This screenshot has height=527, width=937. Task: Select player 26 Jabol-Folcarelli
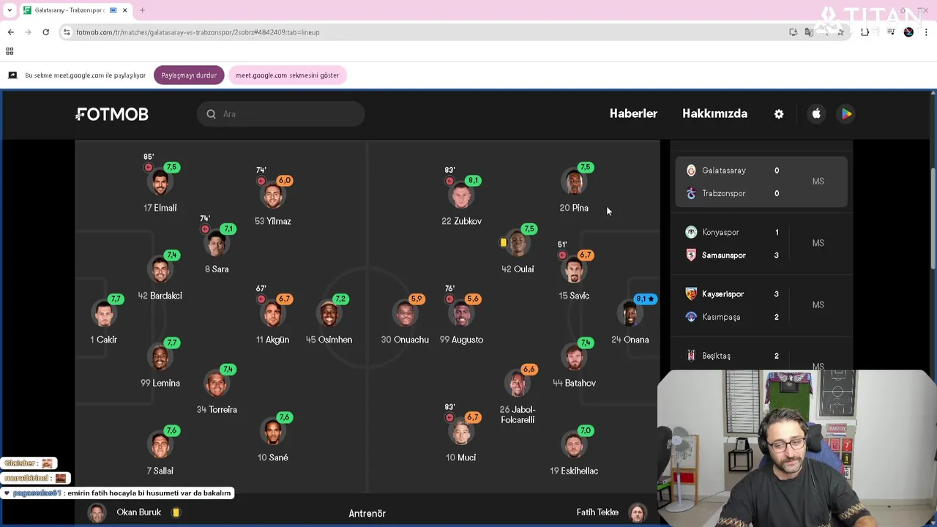coord(518,395)
